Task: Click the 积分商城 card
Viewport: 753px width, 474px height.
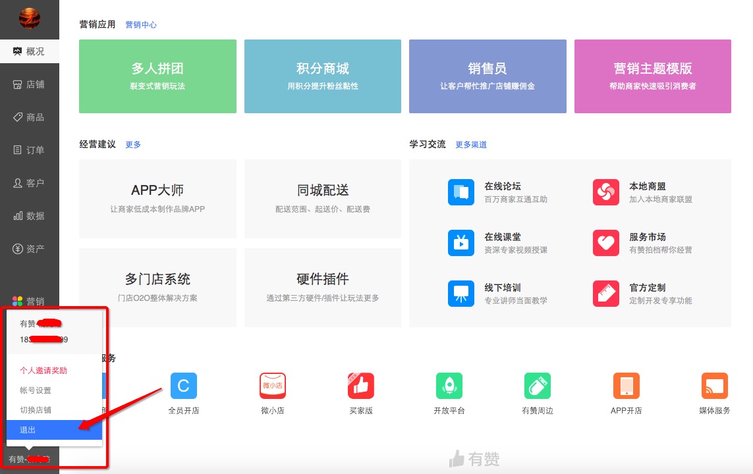Action: [x=323, y=76]
